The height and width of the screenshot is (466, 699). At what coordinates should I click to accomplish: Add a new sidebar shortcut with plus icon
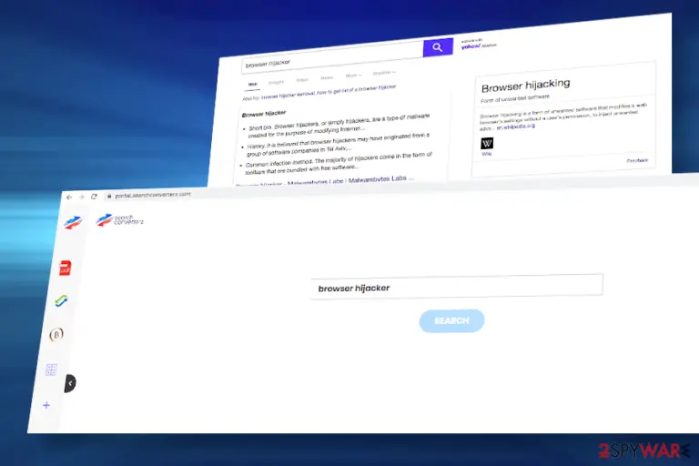tap(46, 405)
